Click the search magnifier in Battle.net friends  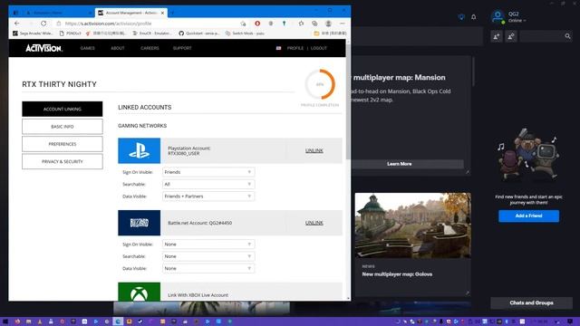tap(567, 36)
